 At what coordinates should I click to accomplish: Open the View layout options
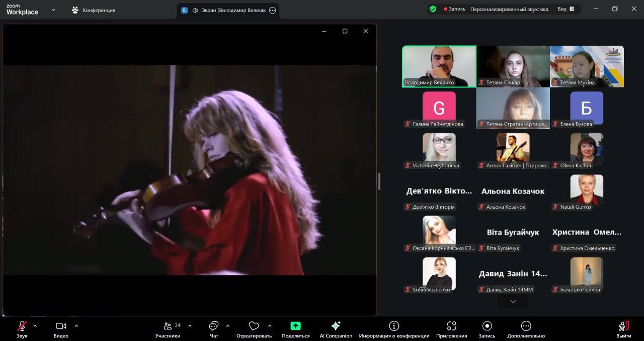pos(566,9)
